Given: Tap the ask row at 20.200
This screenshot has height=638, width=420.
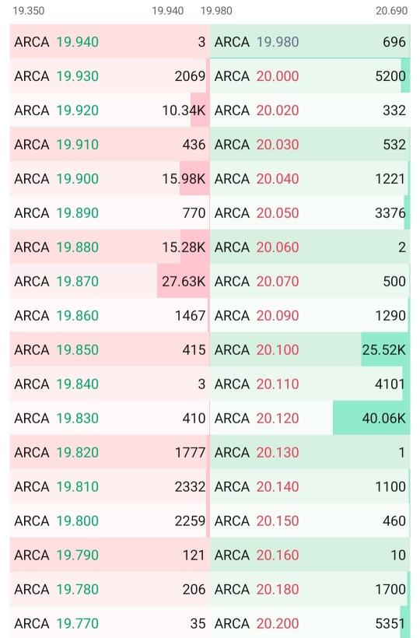Looking at the screenshot, I should pyautogui.click(x=310, y=622).
